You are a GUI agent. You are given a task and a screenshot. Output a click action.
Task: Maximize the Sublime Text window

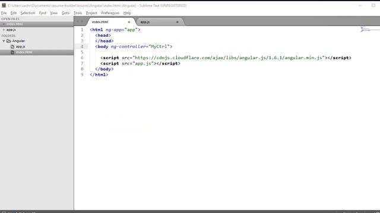pos(373,5)
